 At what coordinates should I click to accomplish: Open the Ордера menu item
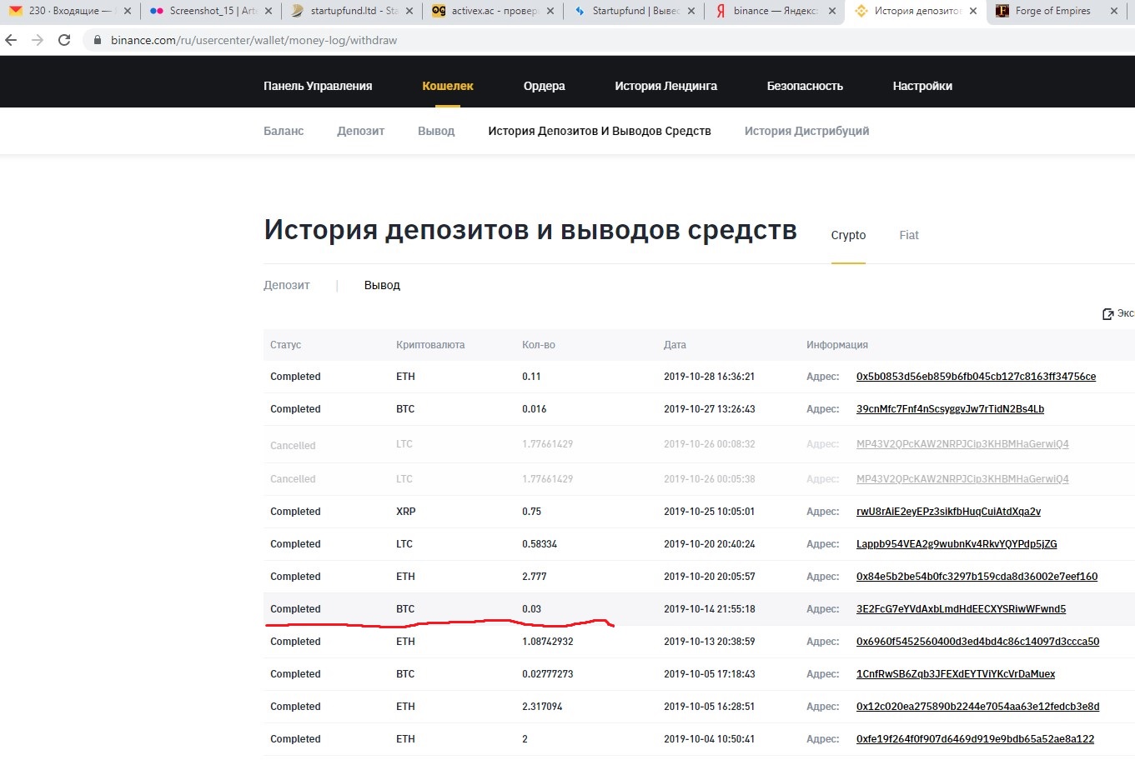point(544,86)
